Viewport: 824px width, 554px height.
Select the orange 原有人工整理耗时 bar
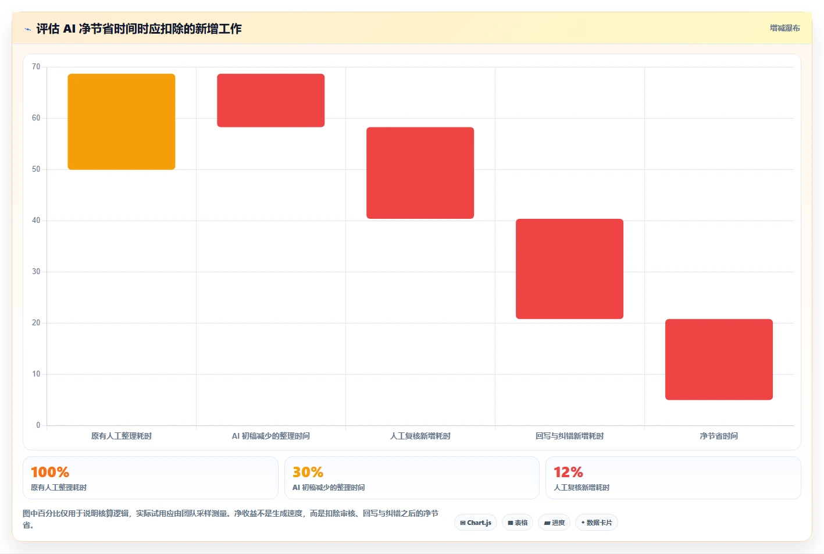pos(122,122)
